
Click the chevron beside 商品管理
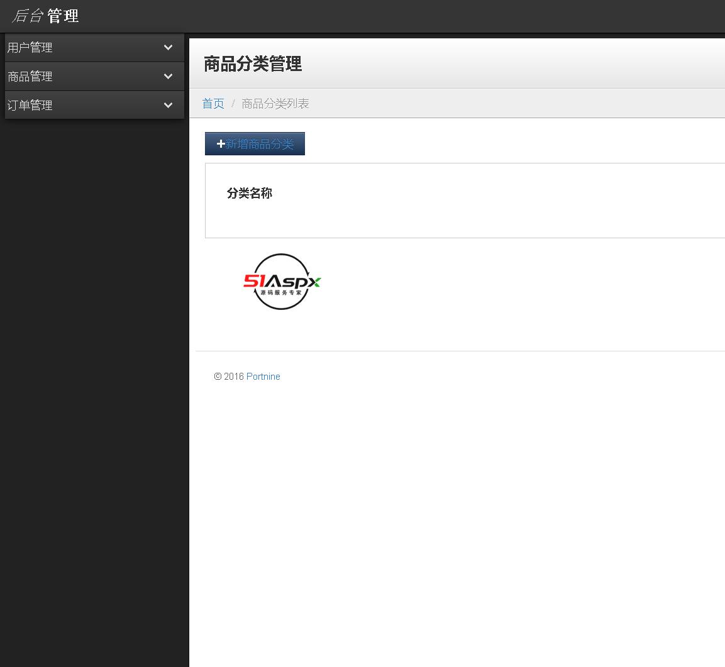169,76
